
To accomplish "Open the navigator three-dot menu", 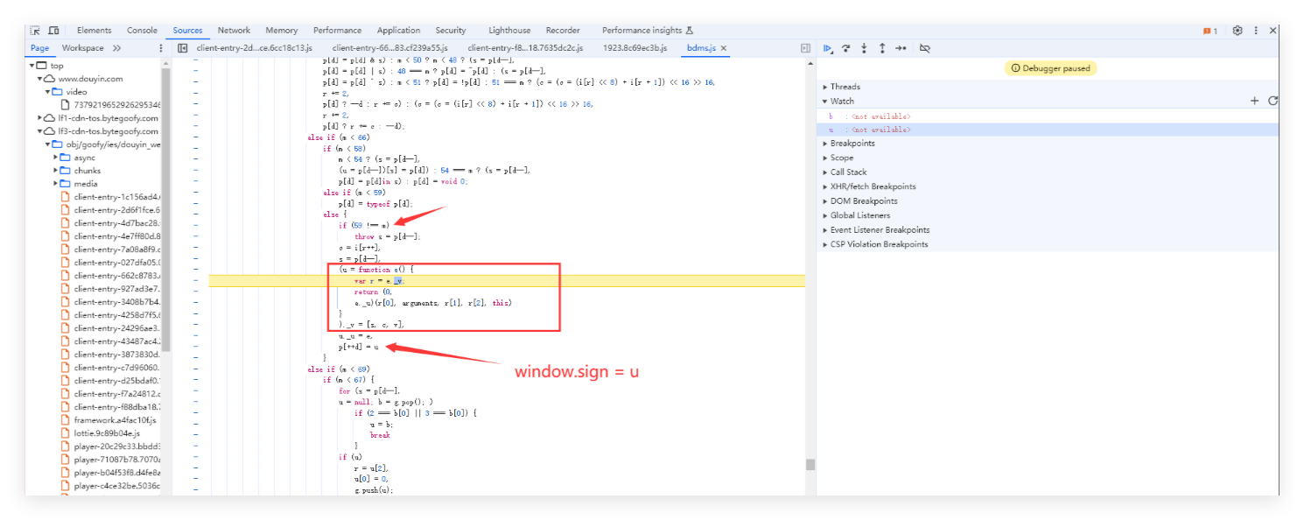I will coord(160,48).
